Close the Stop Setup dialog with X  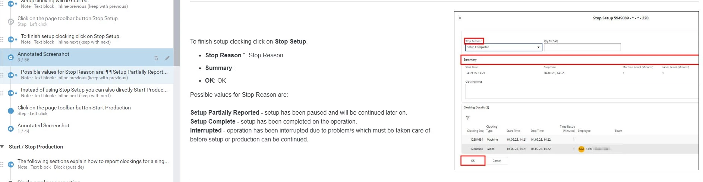(x=460, y=18)
